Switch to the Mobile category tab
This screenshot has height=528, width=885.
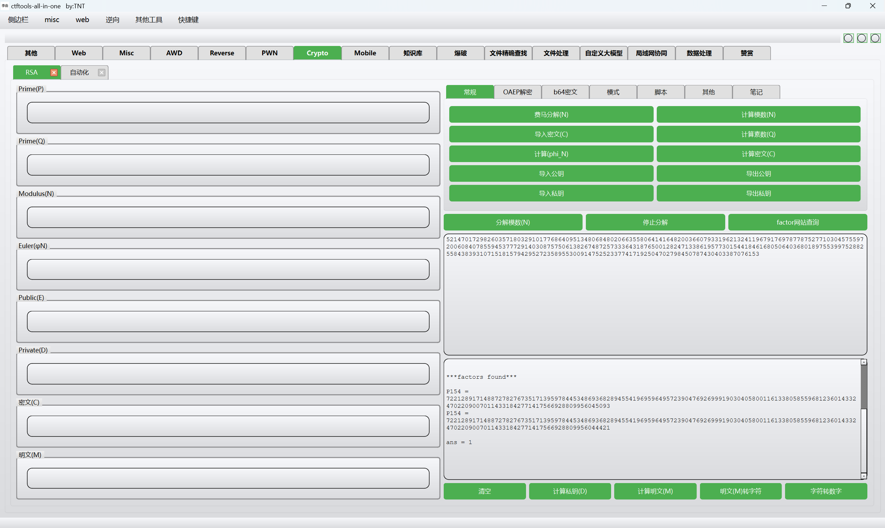coord(365,53)
